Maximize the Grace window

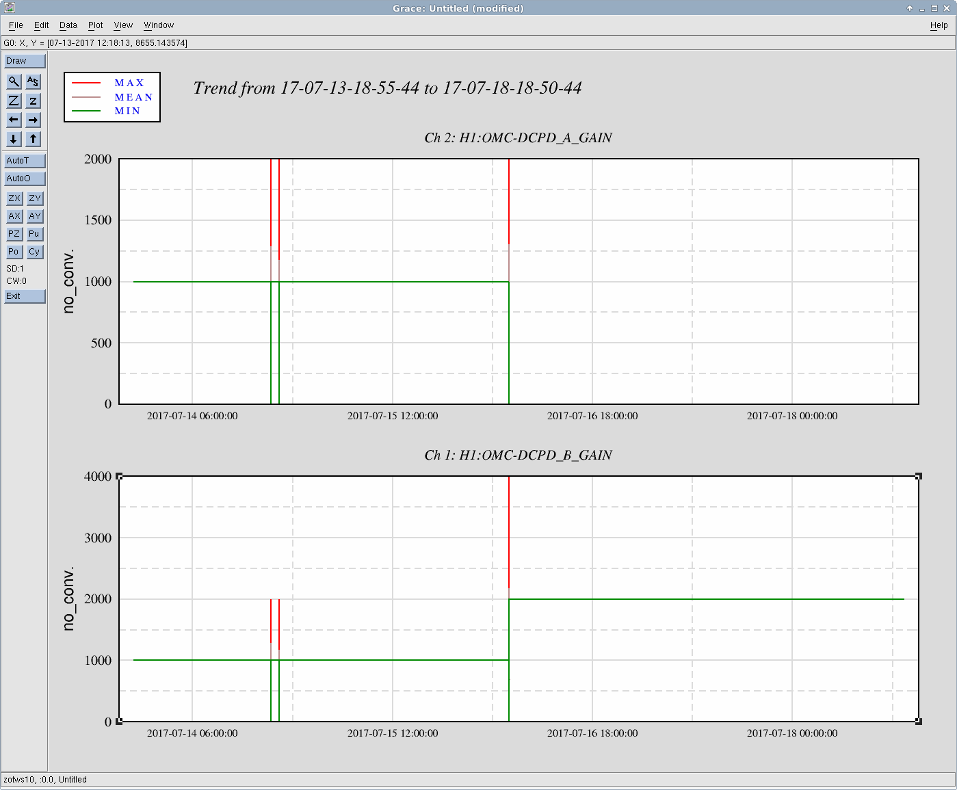[x=934, y=8]
